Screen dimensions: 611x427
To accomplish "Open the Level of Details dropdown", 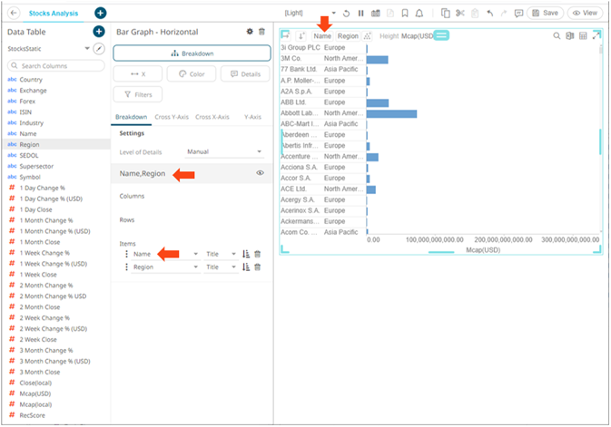I will tap(224, 151).
